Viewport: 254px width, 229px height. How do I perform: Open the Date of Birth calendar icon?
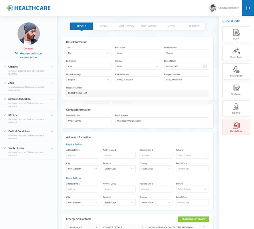205,66
